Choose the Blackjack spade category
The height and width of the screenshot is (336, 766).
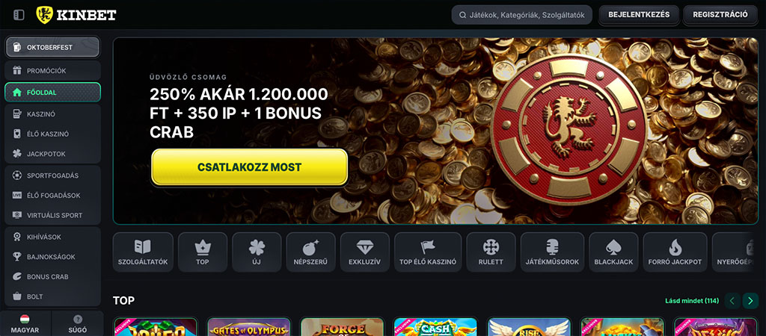click(613, 252)
